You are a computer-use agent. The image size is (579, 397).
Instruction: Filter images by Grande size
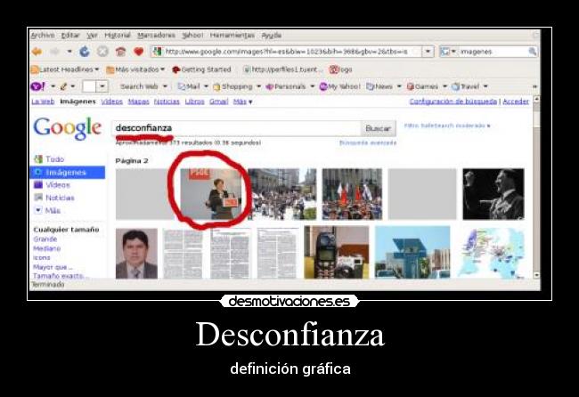pyautogui.click(x=45, y=239)
